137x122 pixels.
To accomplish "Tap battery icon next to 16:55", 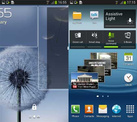I will 56,2.
